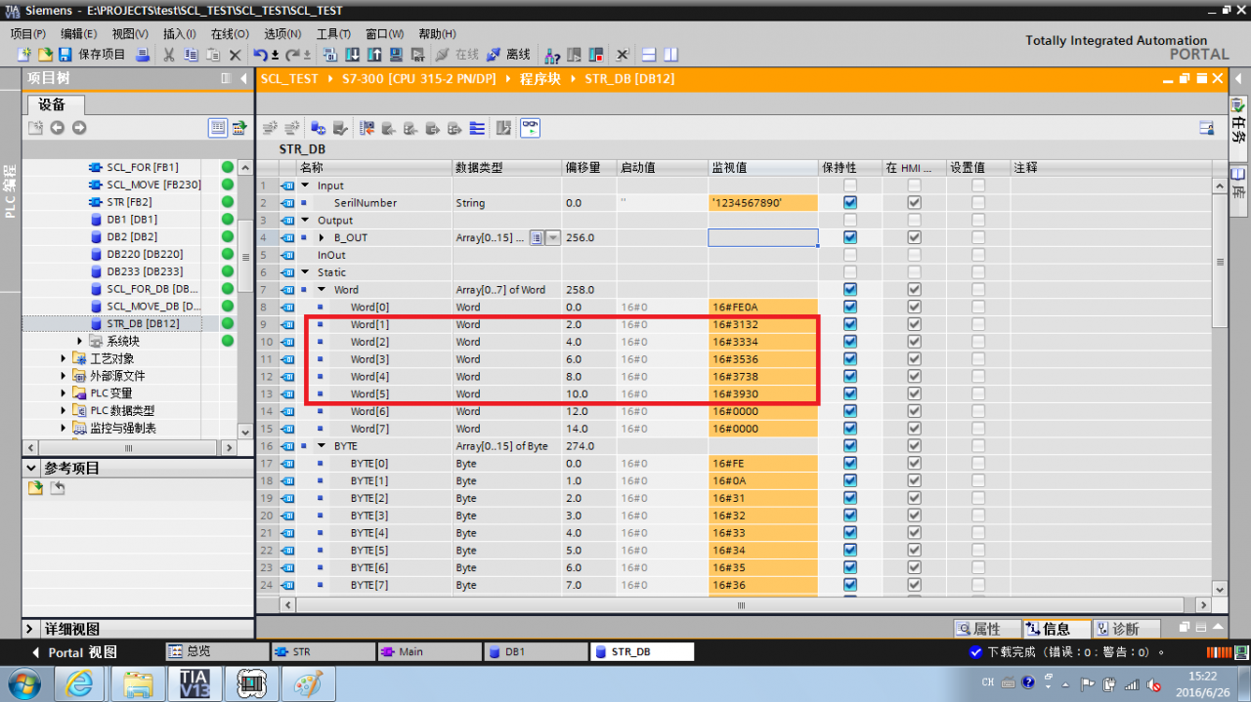Viewport: 1251px width, 702px height.
Task: Click the Open project toolbar icon
Action: click(x=45, y=55)
